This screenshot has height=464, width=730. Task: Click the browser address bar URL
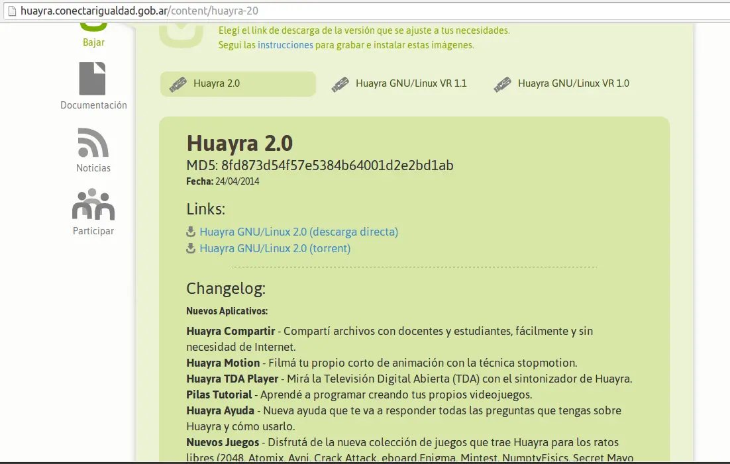pyautogui.click(x=139, y=11)
